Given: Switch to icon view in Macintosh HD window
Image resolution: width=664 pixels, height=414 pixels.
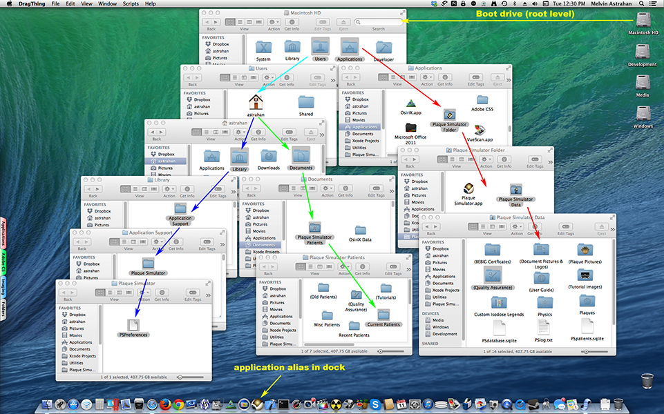Looking at the screenshot, I should coord(230,22).
